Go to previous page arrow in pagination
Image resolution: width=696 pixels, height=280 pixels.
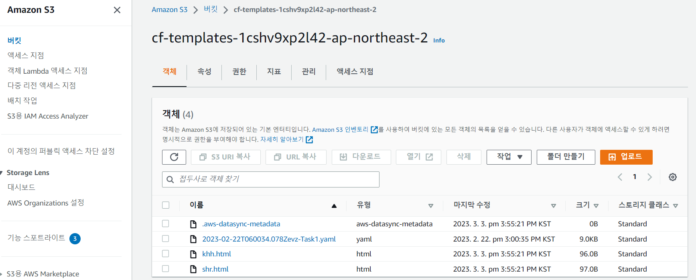tap(620, 177)
